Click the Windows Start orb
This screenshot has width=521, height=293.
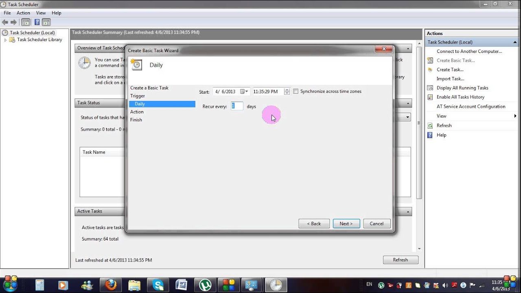coord(11,284)
